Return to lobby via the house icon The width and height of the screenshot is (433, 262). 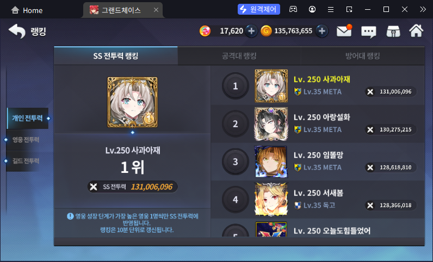pos(416,30)
